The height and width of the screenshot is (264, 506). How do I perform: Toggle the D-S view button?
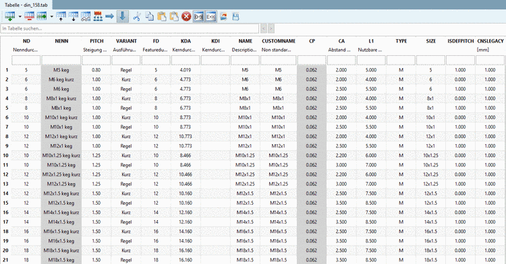(198, 16)
